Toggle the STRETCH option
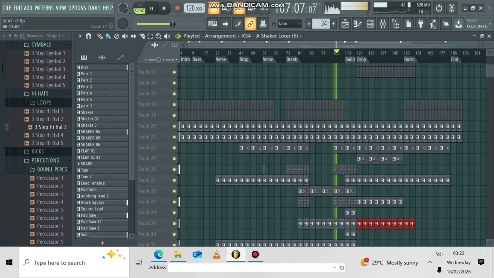 pyautogui.click(x=176, y=59)
